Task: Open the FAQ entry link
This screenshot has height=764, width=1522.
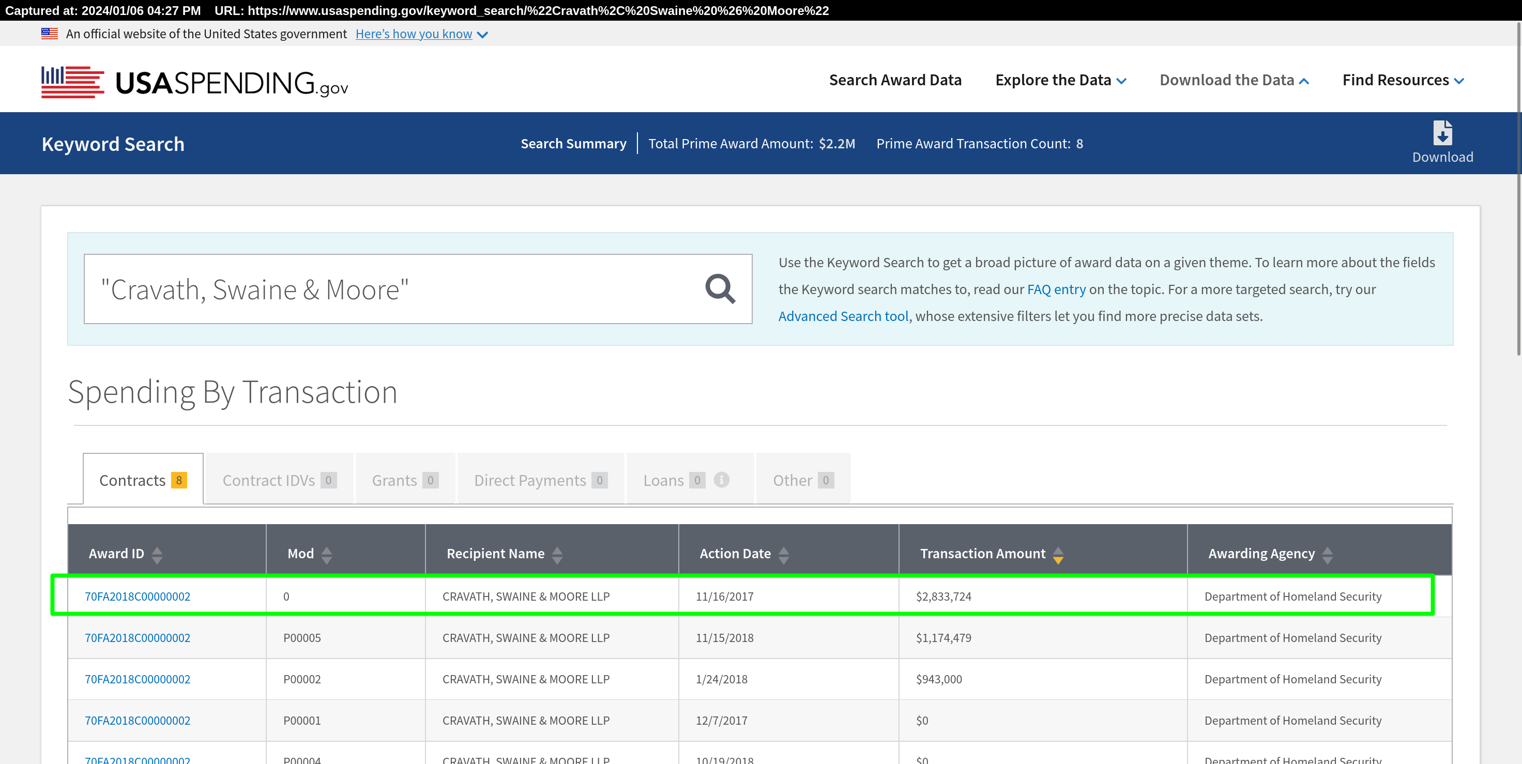Action: click(1056, 289)
